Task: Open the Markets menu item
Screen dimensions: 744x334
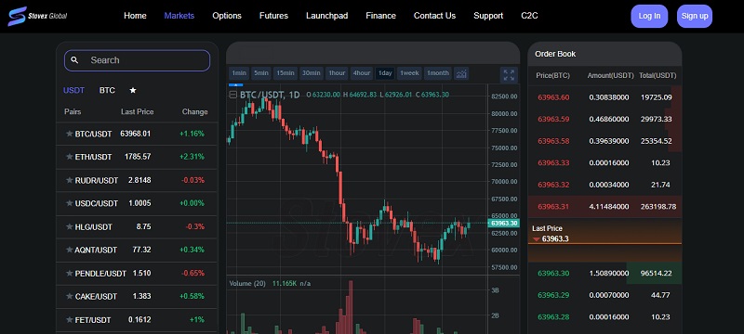Action: click(x=179, y=16)
